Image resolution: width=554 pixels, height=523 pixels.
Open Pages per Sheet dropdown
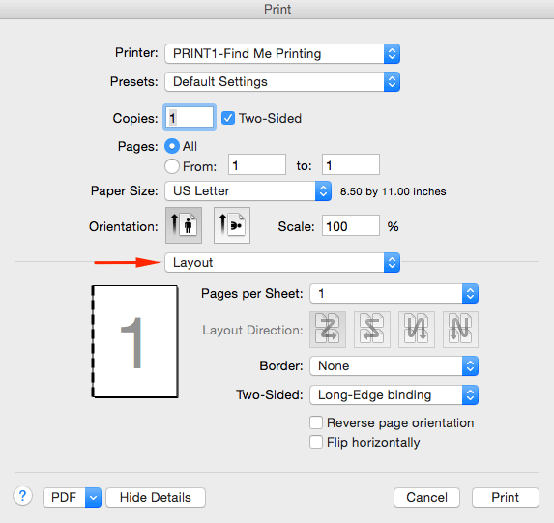pos(394,293)
